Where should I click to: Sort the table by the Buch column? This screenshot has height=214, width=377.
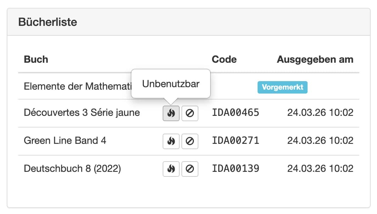click(x=36, y=59)
